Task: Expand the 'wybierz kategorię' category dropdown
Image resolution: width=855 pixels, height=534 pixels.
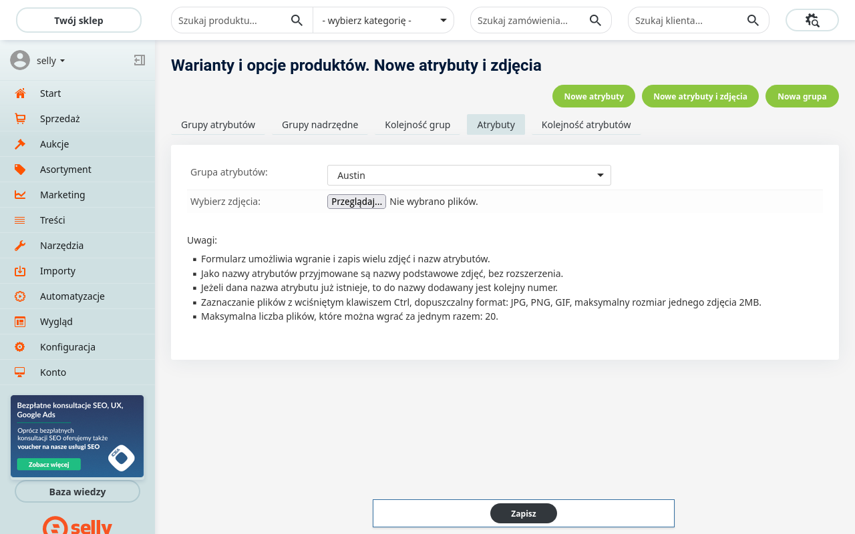Action: (x=383, y=20)
